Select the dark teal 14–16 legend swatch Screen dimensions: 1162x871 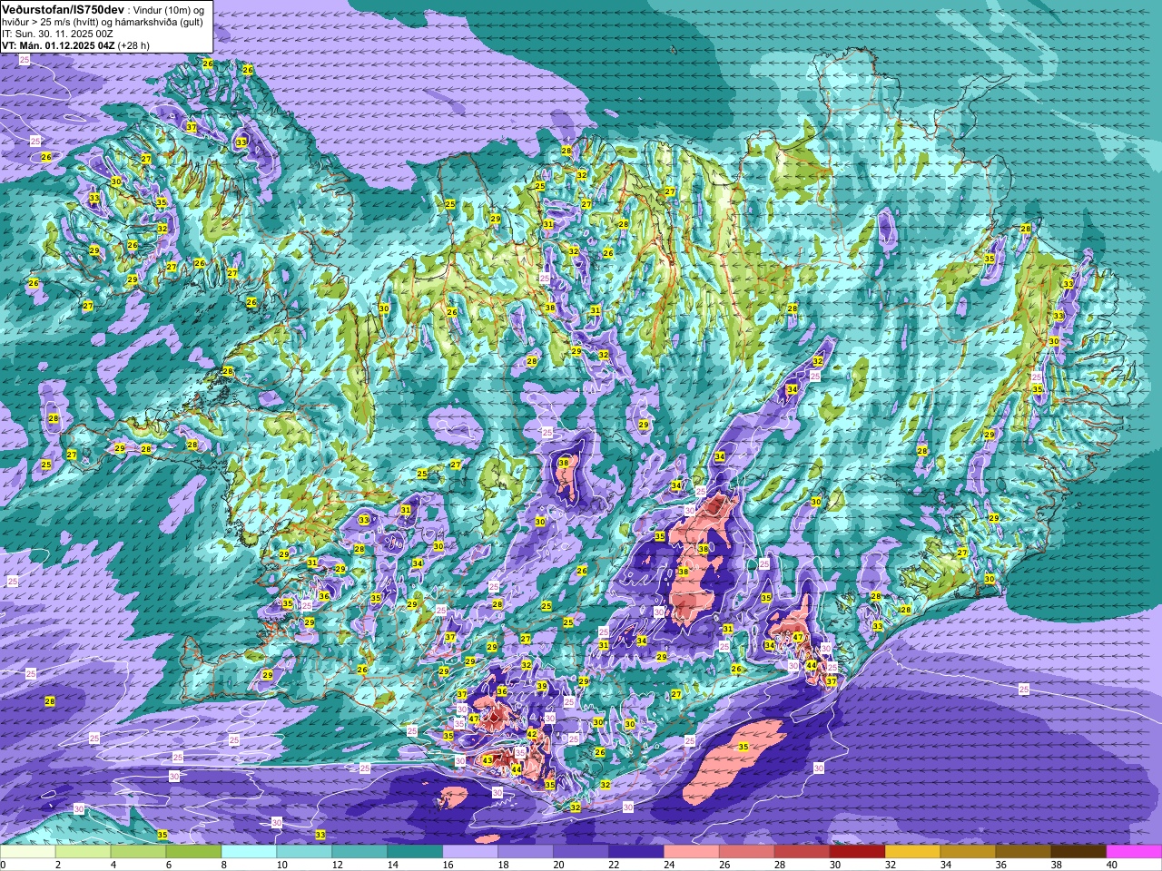[415, 852]
